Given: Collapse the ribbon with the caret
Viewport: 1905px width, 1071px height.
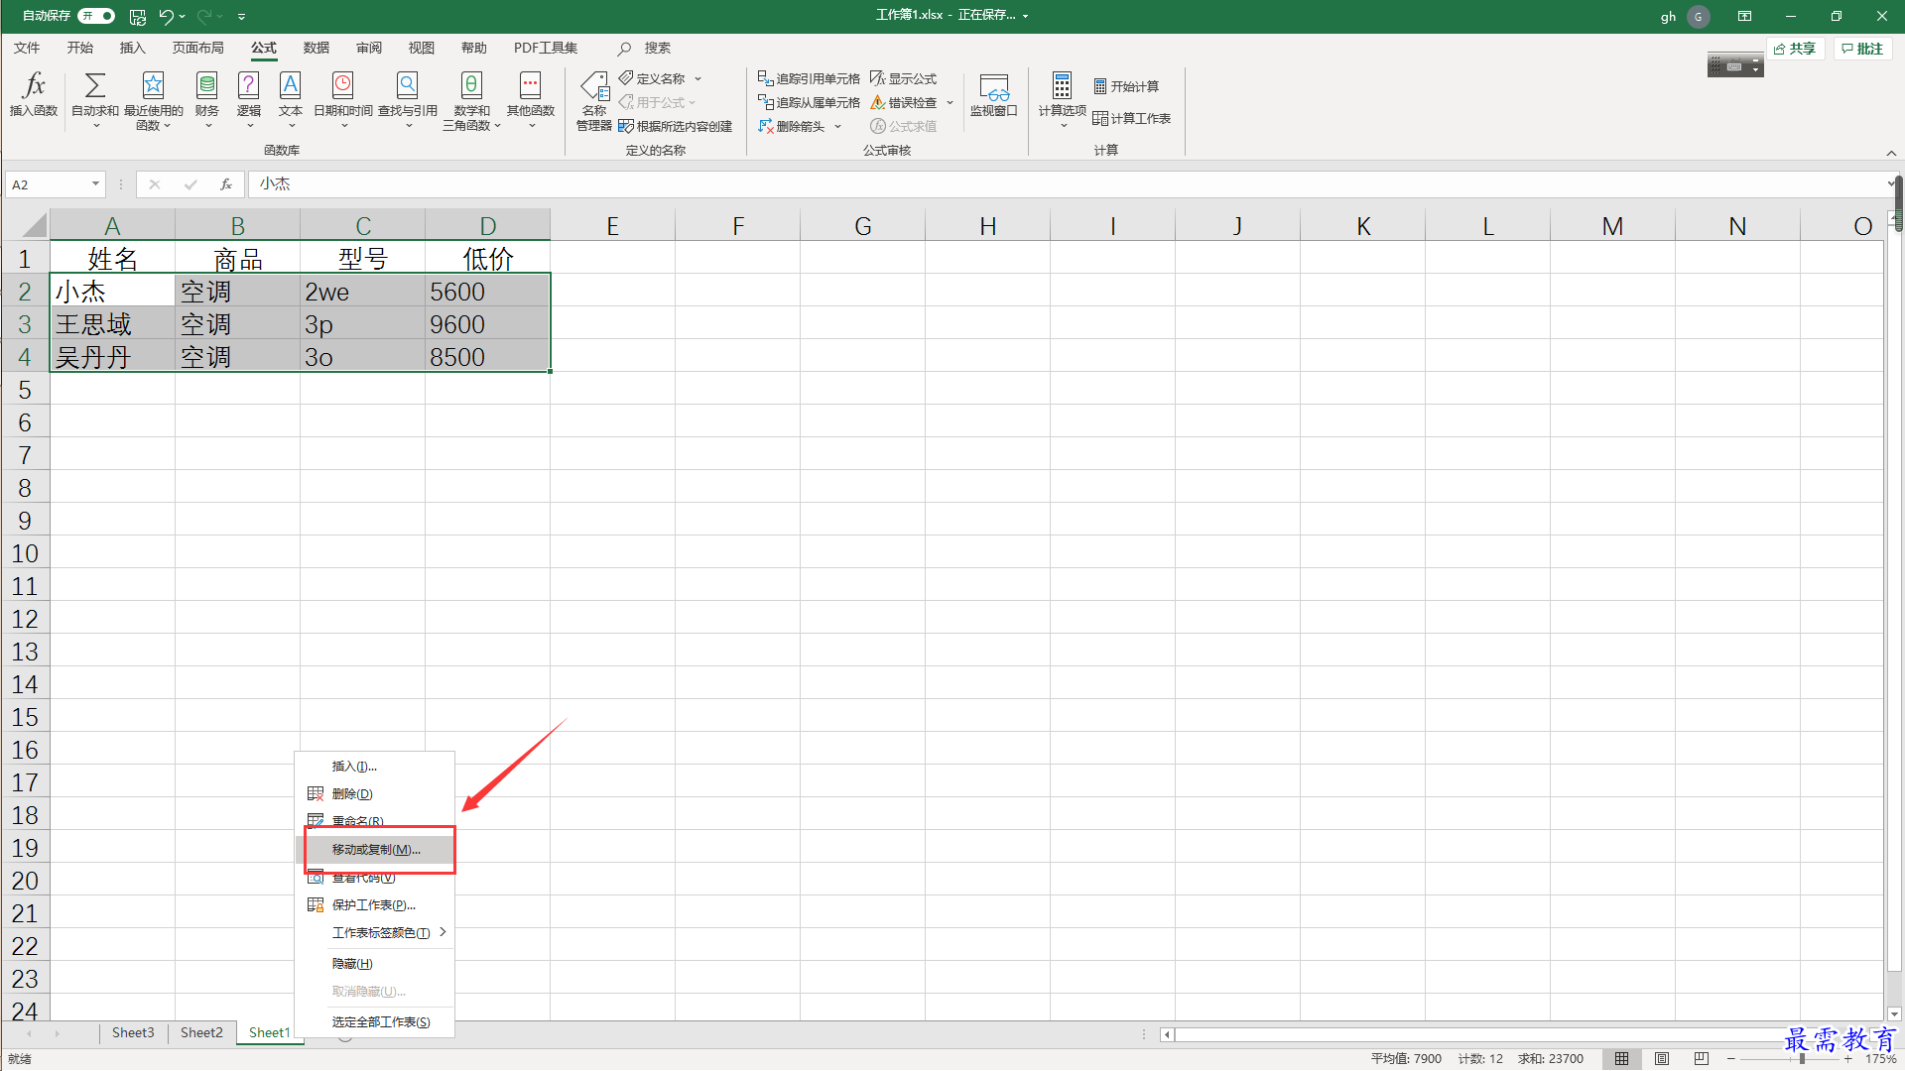Looking at the screenshot, I should click(x=1891, y=153).
